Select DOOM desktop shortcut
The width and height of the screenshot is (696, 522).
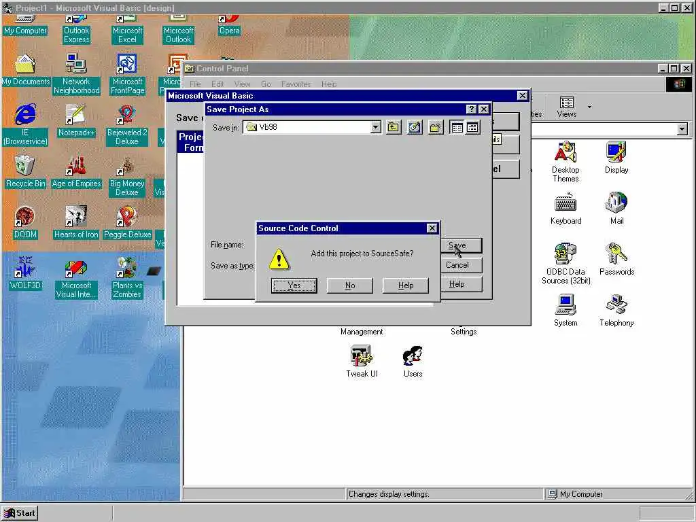point(25,223)
